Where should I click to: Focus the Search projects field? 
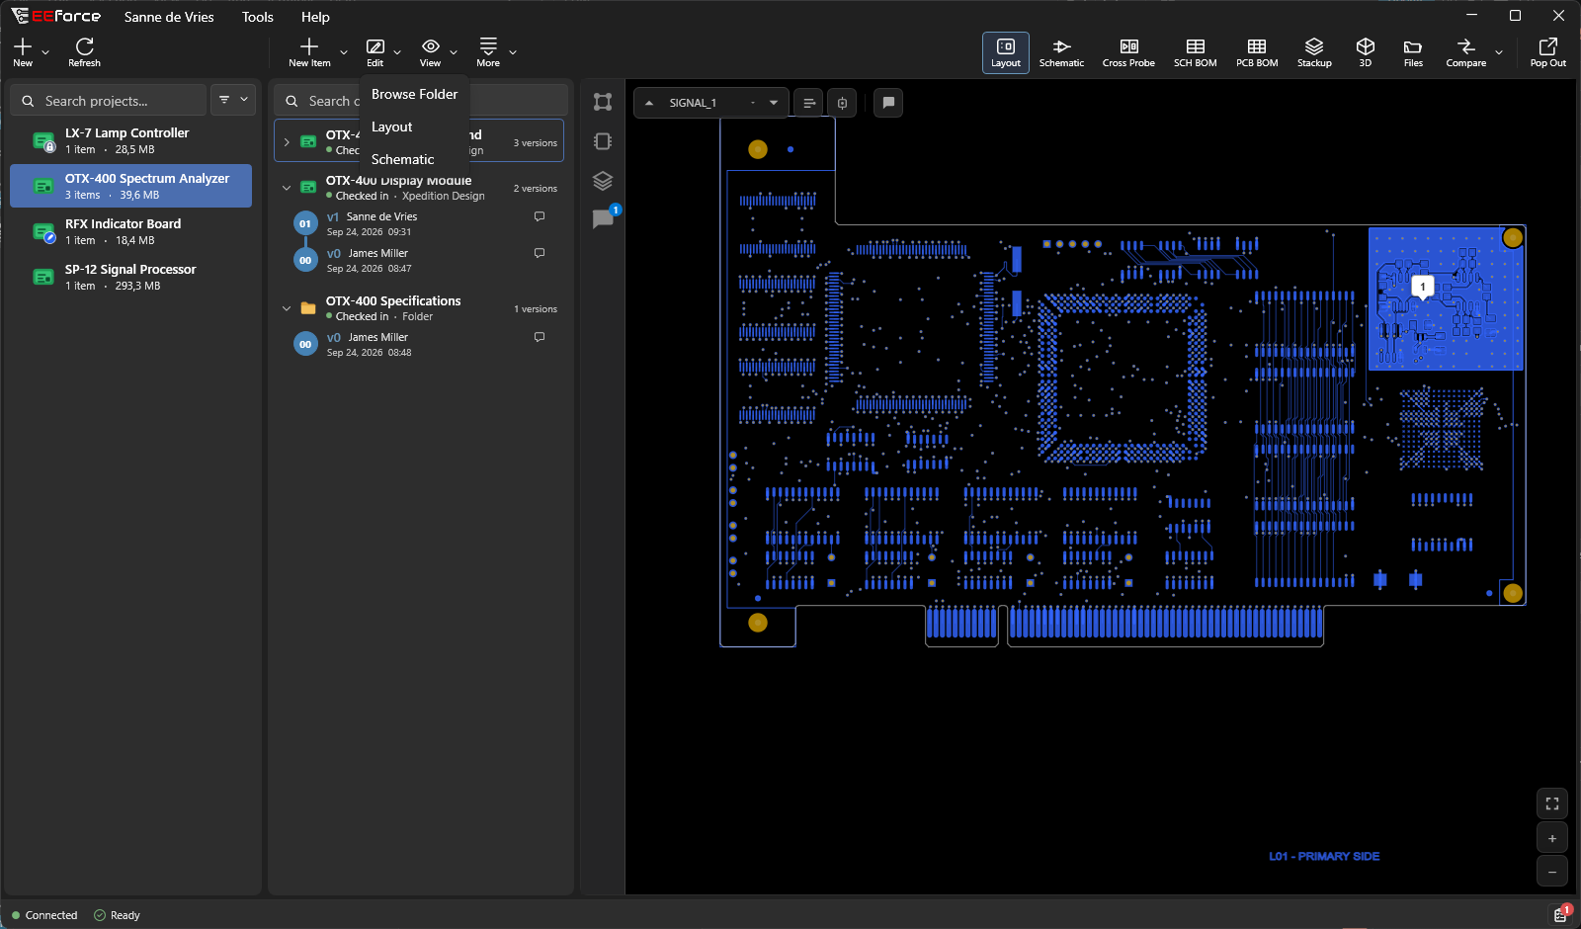109,101
